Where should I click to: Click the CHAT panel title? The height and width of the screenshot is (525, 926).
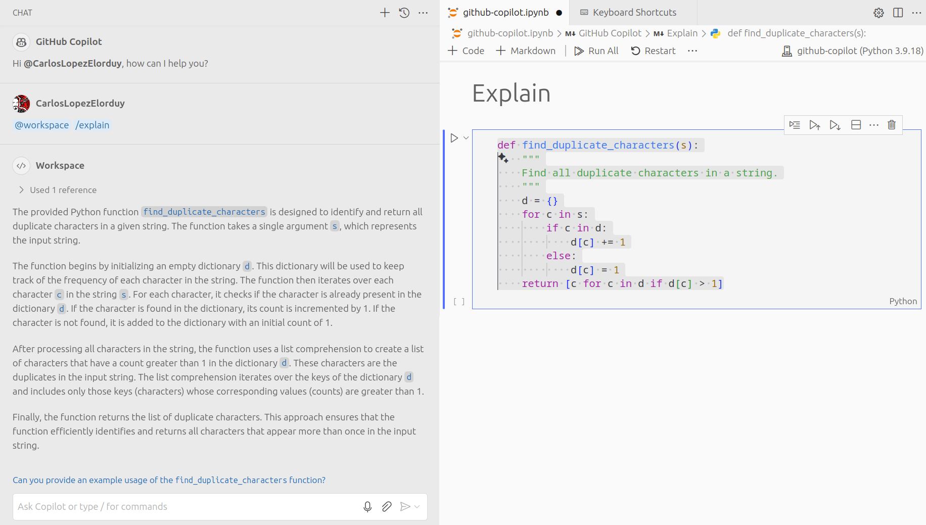point(22,13)
